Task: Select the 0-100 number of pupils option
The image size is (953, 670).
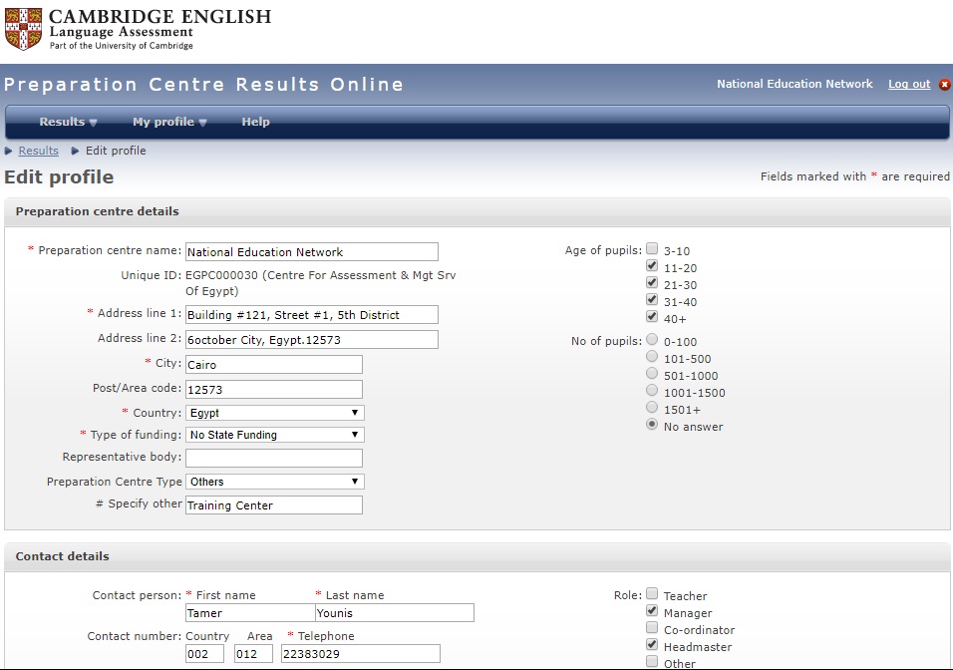Action: 652,339
